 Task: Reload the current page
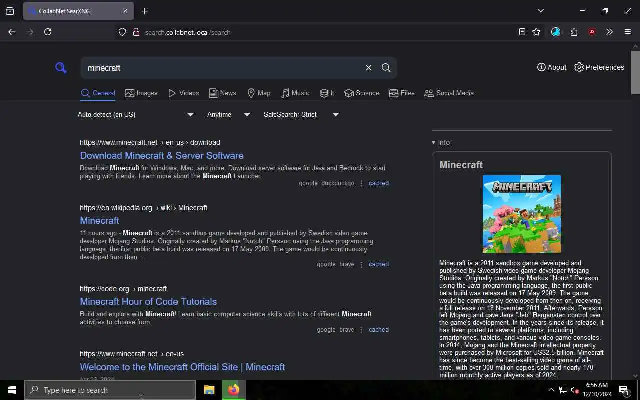[48, 32]
